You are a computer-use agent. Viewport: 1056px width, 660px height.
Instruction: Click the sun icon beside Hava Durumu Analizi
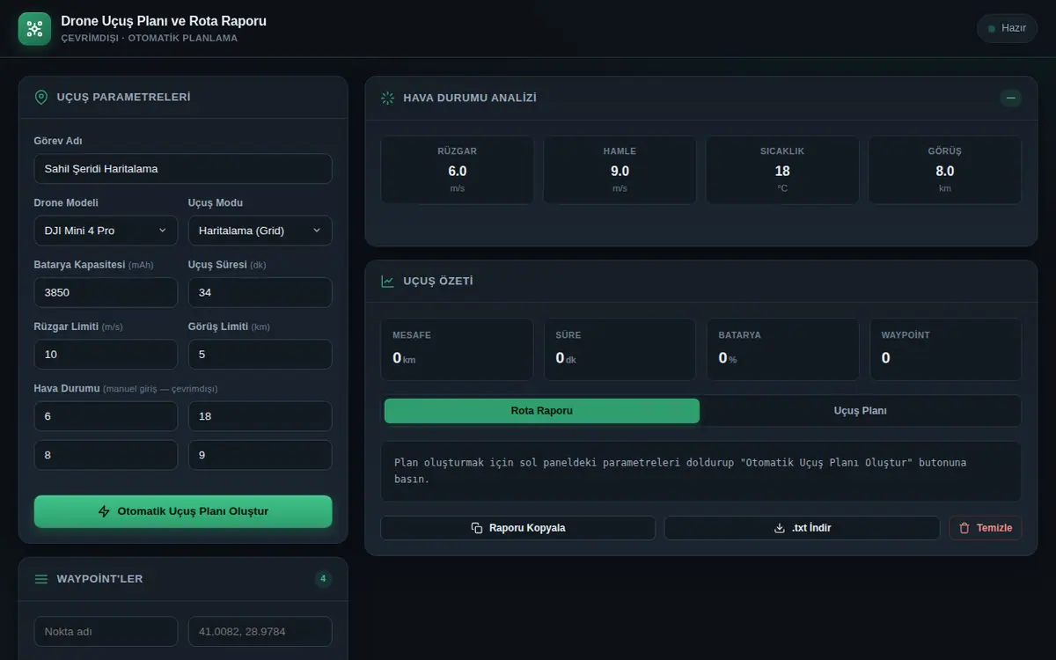388,98
